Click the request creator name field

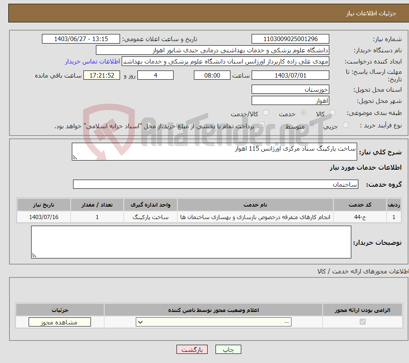point(225,61)
